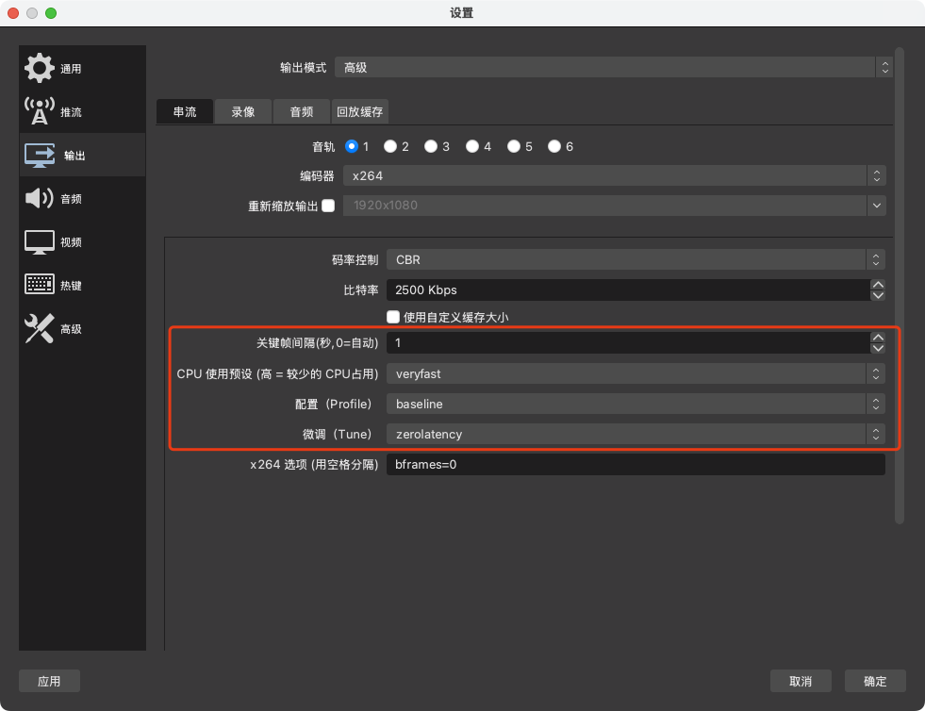
Task: Open the 码率控制 dropdown showing CBR
Action: pos(636,259)
